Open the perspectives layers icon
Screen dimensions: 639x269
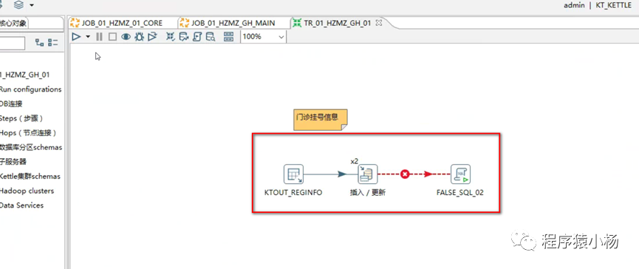click(x=18, y=5)
